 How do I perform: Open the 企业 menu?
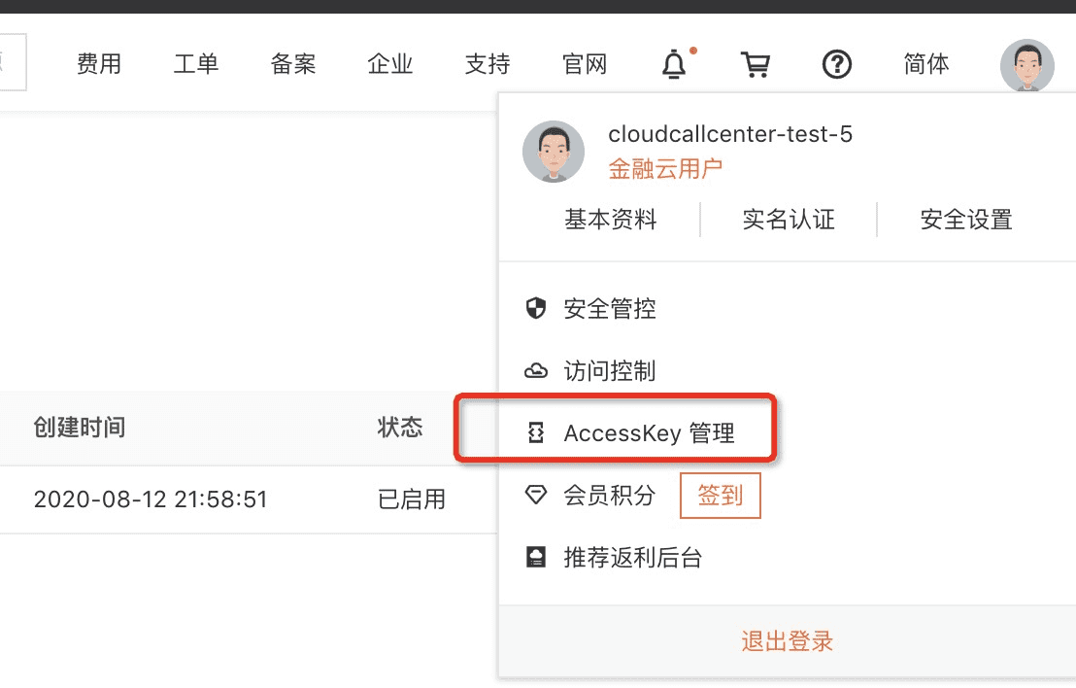click(x=389, y=64)
